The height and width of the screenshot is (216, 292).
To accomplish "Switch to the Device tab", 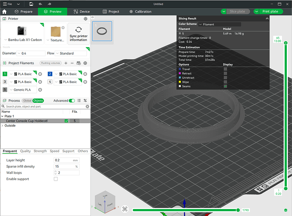I will pyautogui.click(x=82, y=12).
